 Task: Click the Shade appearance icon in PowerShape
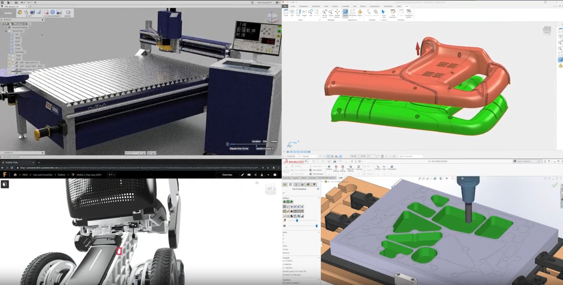point(345,12)
